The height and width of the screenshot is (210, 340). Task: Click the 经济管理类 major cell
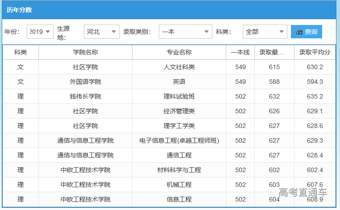click(179, 111)
